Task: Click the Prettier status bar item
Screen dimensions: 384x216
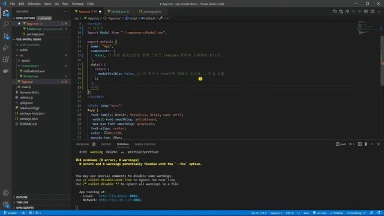Action: 337,213
